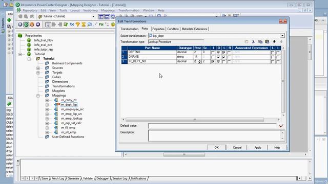328x184 pixels.
Task: Open the Session Log output tab
Action: [x=119, y=178]
